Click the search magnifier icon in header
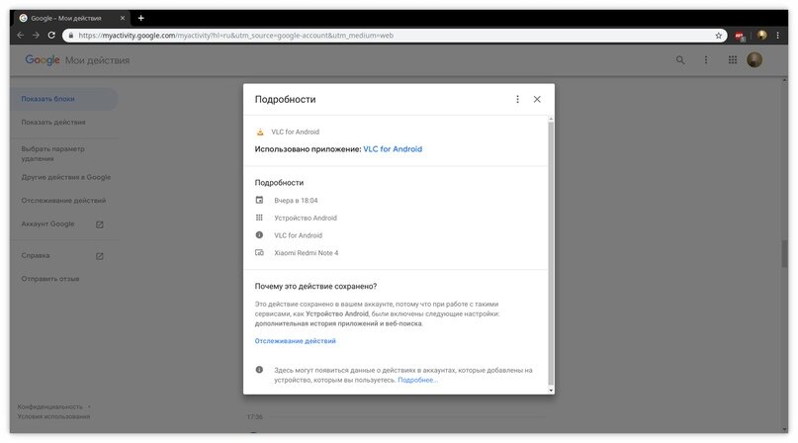 pyautogui.click(x=680, y=60)
